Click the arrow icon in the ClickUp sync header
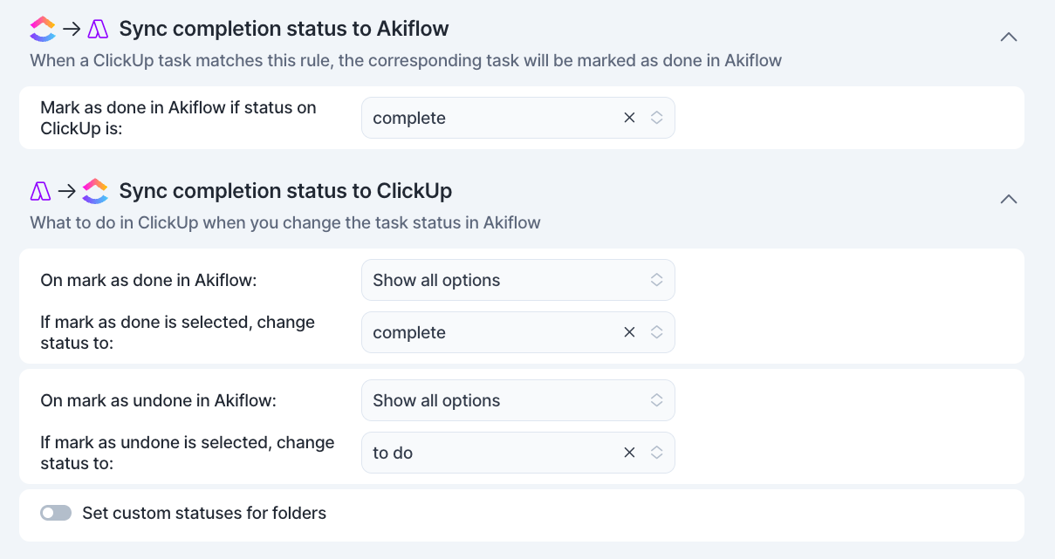Screen dimensions: 1055x559 coord(67,191)
